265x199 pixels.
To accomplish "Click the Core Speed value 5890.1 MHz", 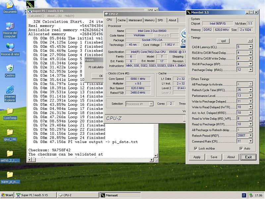I will 138,79.
